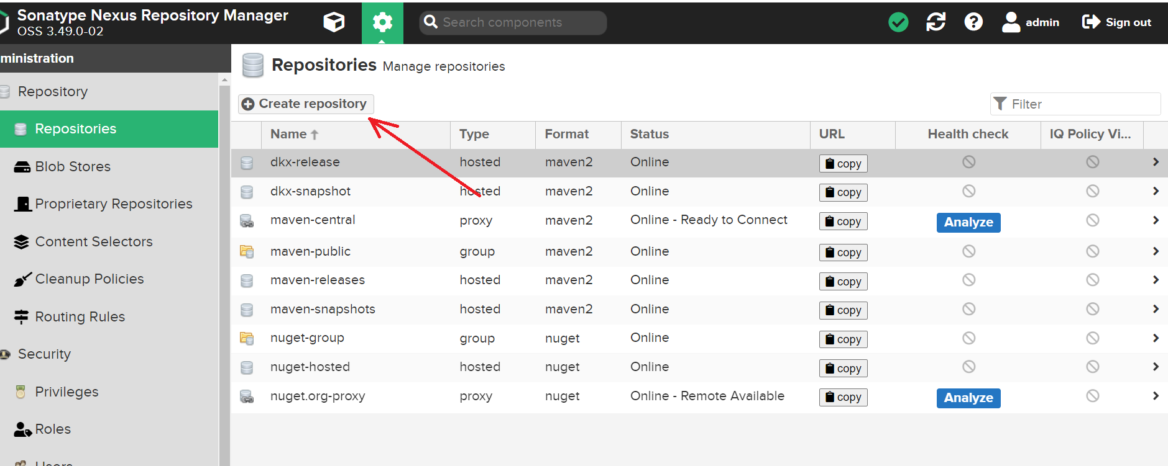The width and height of the screenshot is (1168, 466).
Task: Copy the URL of maven-public
Action: [843, 253]
